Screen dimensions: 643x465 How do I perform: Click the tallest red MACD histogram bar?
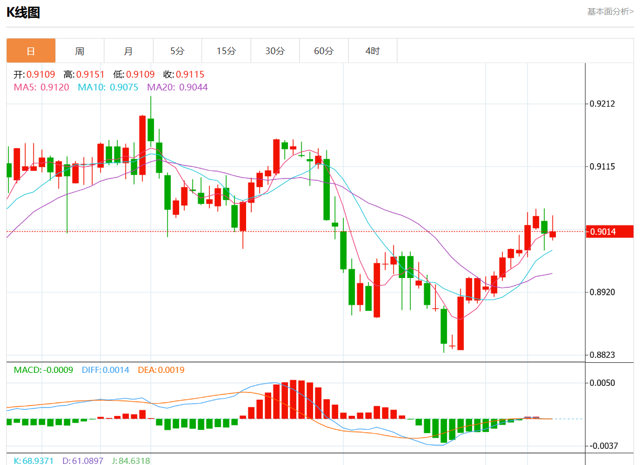point(293,399)
